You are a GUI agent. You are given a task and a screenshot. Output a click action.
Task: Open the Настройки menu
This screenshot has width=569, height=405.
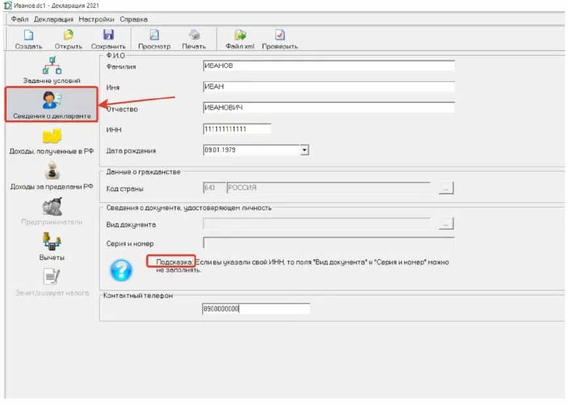tap(96, 20)
